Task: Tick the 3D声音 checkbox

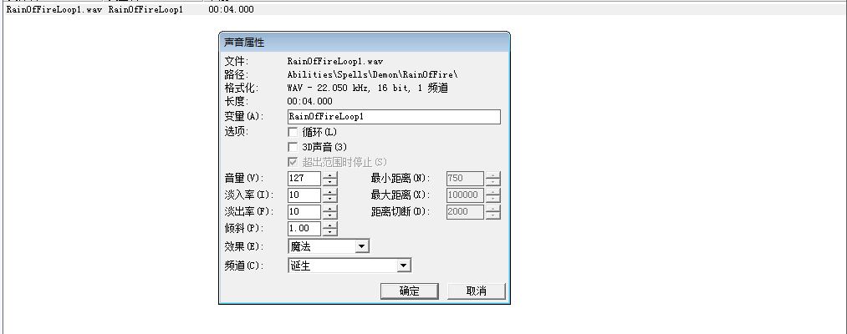Action: click(x=293, y=147)
